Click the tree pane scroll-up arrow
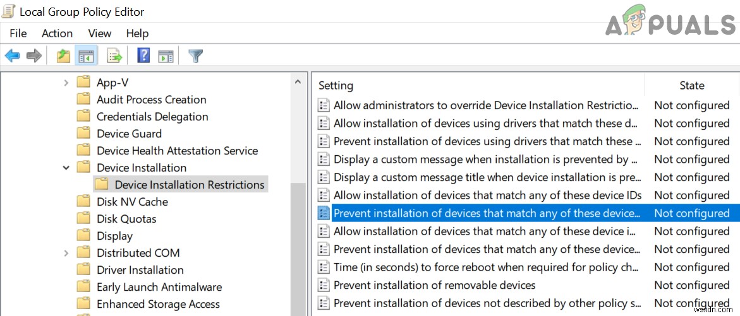The image size is (740, 316). (x=298, y=81)
